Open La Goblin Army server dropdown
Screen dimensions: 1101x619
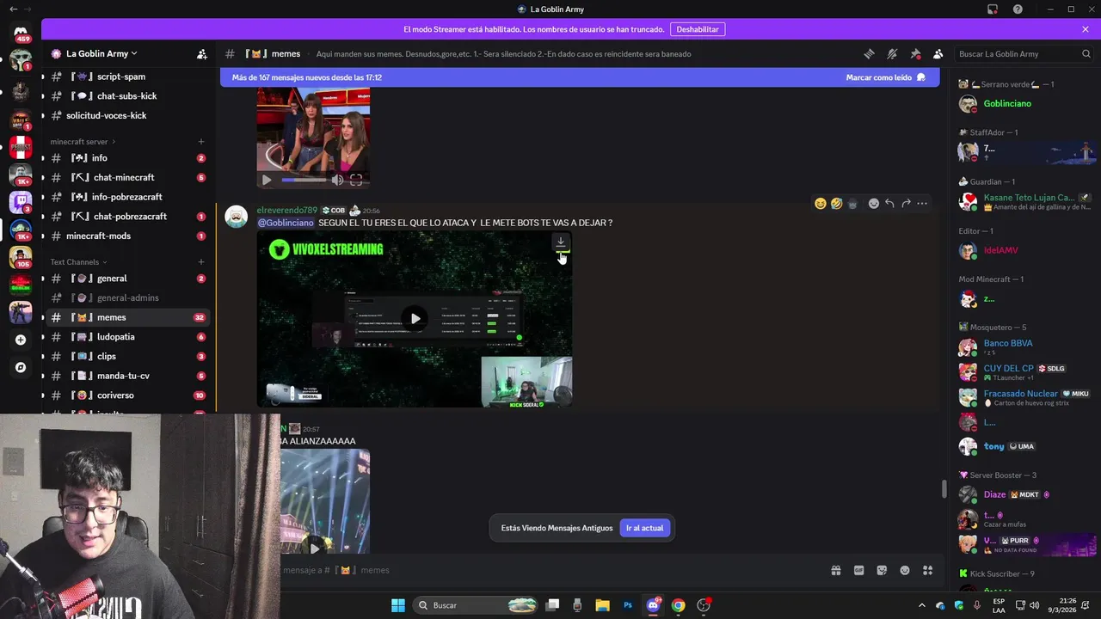[101, 53]
